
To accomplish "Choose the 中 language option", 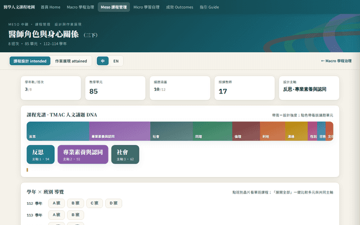I will 102,61.
